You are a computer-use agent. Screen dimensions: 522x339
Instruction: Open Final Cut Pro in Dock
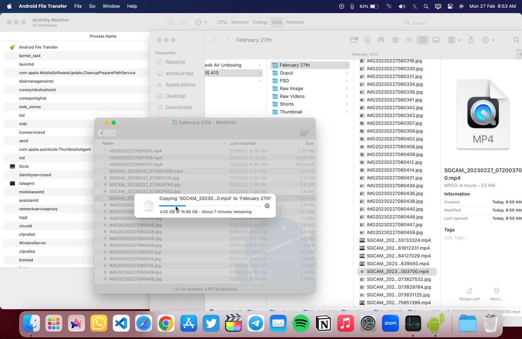234,323
